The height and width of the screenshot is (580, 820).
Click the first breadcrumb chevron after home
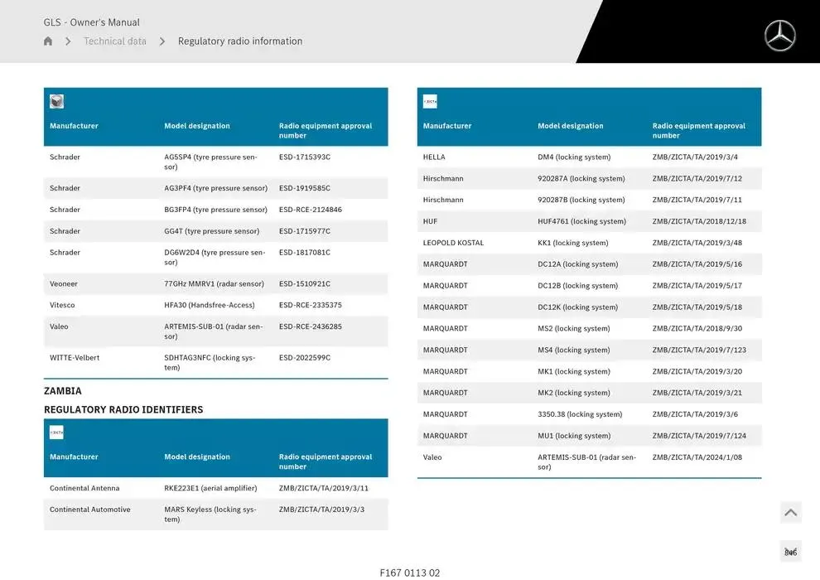click(x=68, y=41)
